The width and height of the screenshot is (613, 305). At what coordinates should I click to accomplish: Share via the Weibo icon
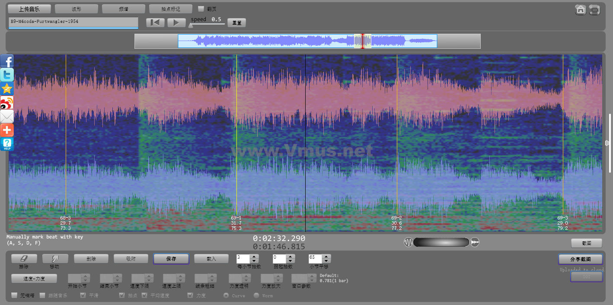[7, 102]
